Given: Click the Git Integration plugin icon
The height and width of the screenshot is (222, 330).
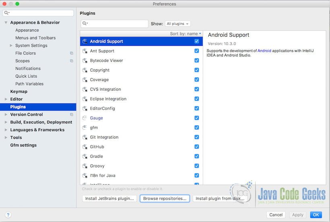Looking at the screenshot, I should coord(85,137).
